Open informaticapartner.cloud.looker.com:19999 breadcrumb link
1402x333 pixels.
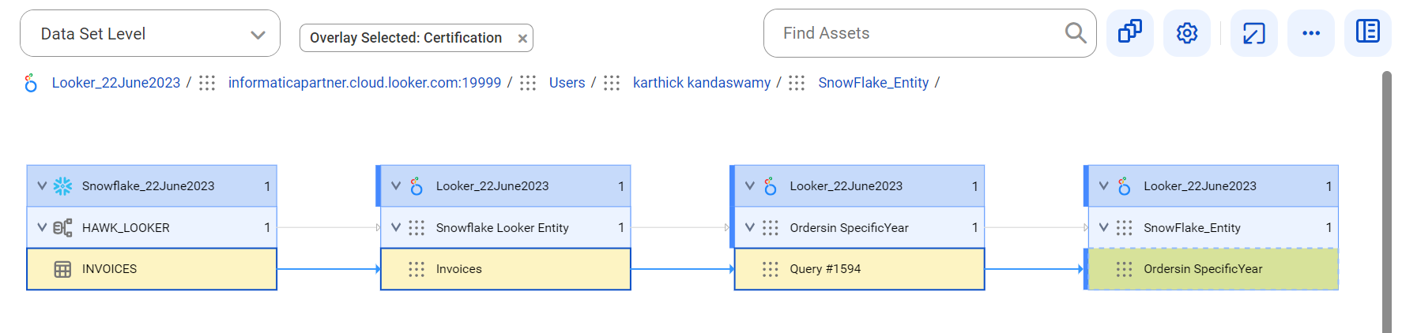(x=364, y=83)
